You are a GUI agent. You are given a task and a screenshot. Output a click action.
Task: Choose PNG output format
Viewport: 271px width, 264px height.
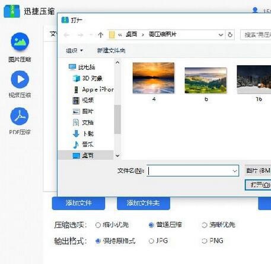click(212, 241)
